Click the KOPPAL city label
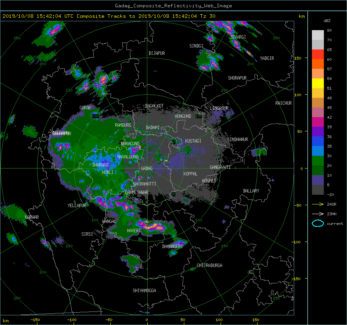The width and height of the screenshot is (347, 325). [190, 174]
